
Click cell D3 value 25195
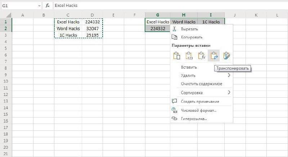[x=92, y=35]
